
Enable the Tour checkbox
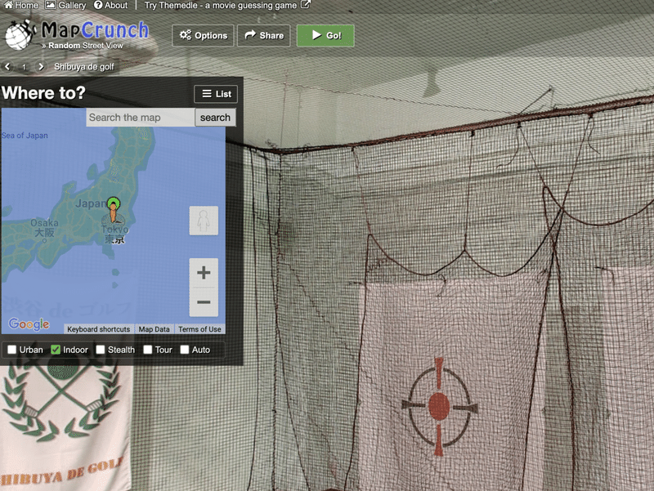tap(148, 350)
